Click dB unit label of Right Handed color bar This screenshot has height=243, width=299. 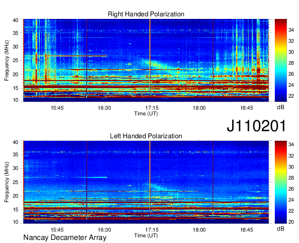click(281, 107)
